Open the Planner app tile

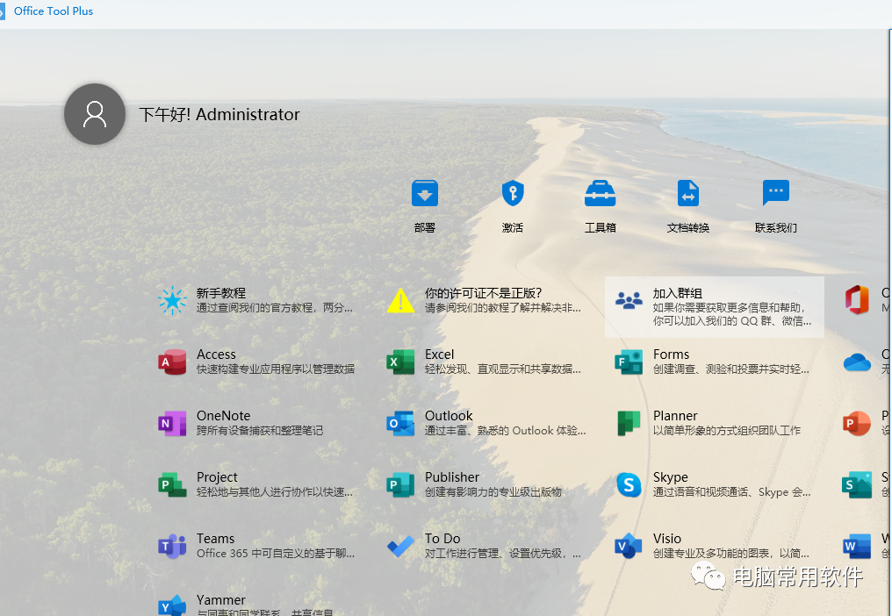pos(715,423)
